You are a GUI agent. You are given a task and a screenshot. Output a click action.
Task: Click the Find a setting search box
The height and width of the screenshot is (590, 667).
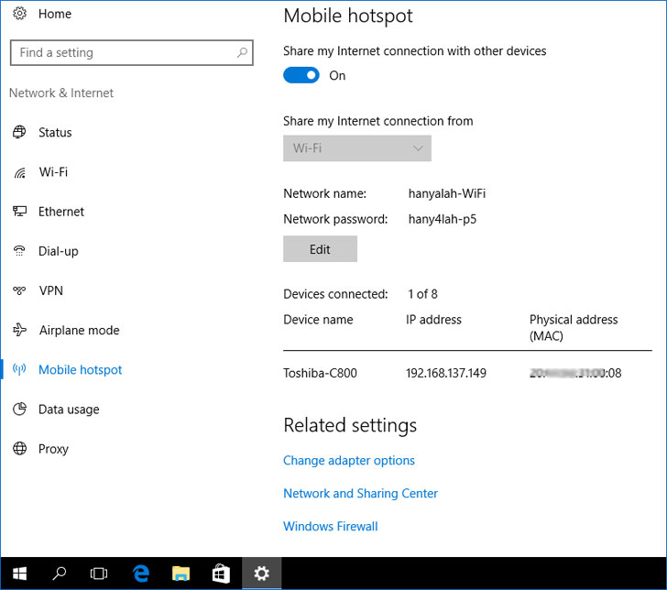[x=132, y=53]
